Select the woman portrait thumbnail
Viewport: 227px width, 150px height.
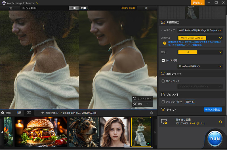[115, 132]
